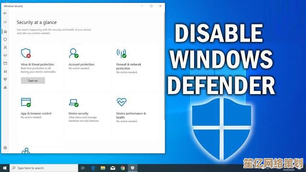306x172 pixels.
Task: Open Settings gear in Windows Security sidebar
Action: tap(5, 148)
